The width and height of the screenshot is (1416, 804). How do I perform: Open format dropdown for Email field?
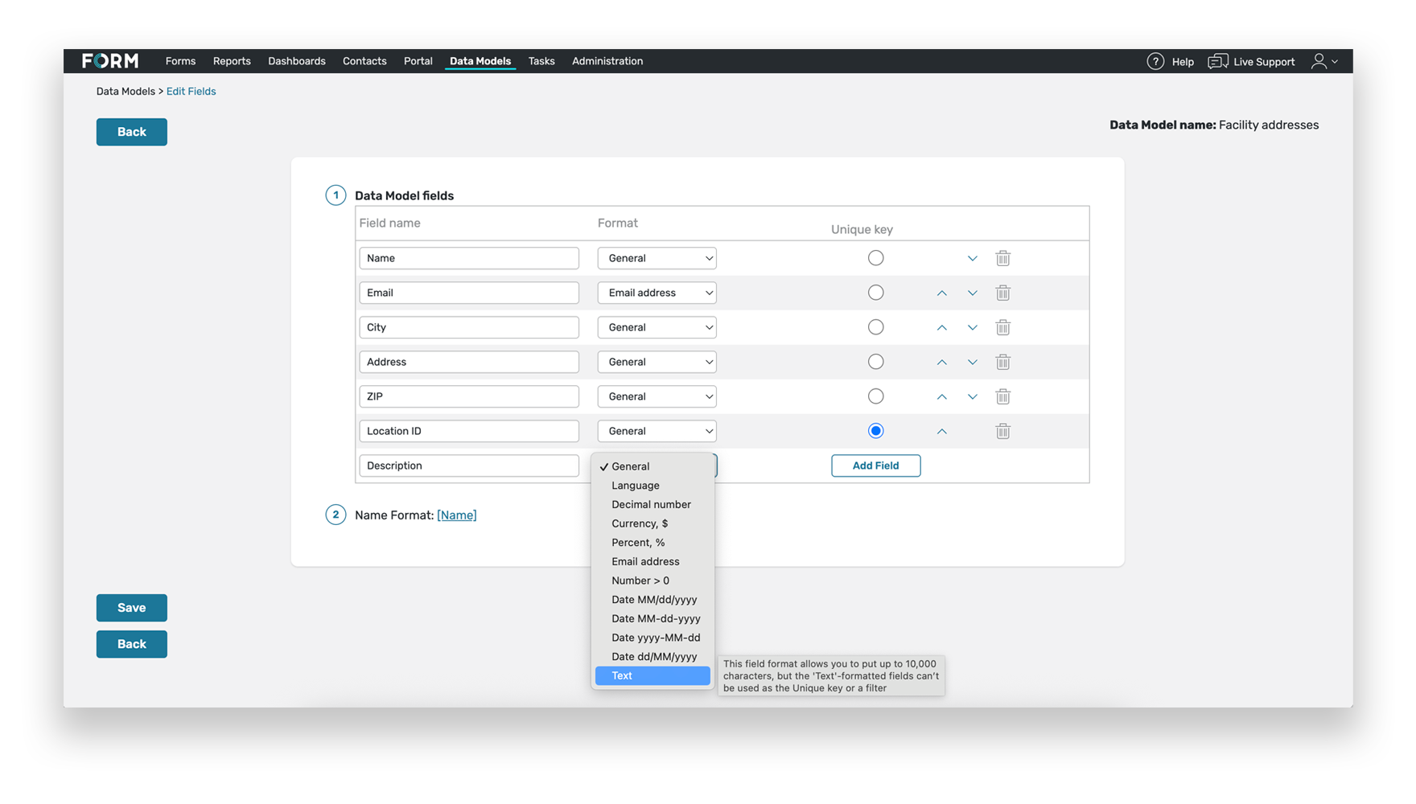point(657,293)
